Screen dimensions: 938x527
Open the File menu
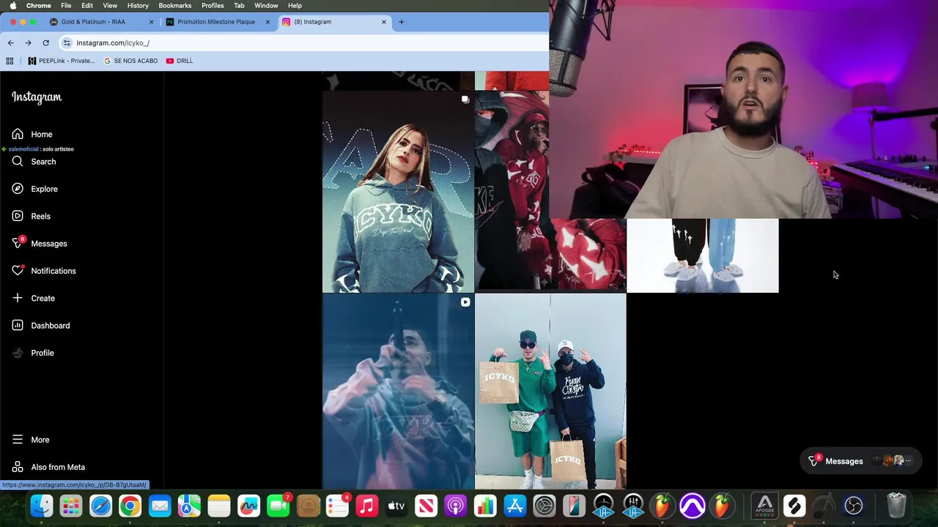point(66,6)
